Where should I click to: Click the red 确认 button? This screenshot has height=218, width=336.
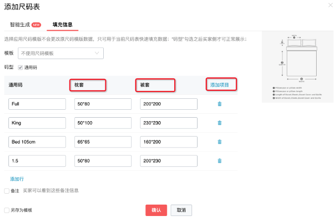(156, 210)
